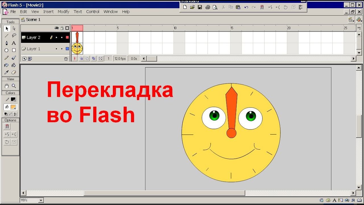Screen dimensions: 364x205
Task: Select the Text tool
Action: tap(14, 43)
